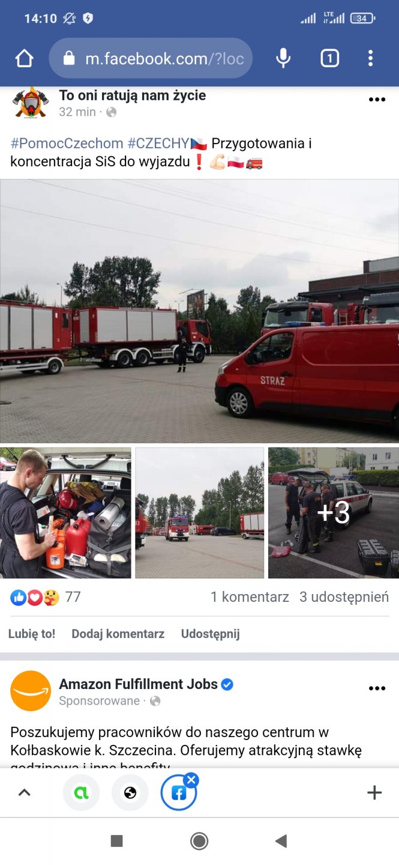Viewport: 399px width, 865px height.
Task: Open the tab switcher showing 1 tab
Action: coord(329,58)
